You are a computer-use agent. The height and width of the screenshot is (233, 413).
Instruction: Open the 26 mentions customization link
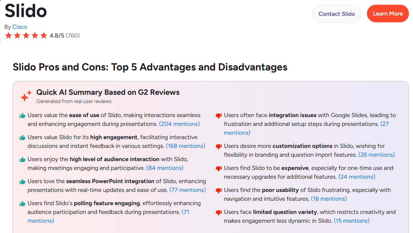coord(377,155)
